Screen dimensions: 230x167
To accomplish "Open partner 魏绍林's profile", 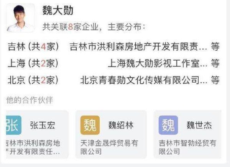I will pyautogui.click(x=121, y=125).
